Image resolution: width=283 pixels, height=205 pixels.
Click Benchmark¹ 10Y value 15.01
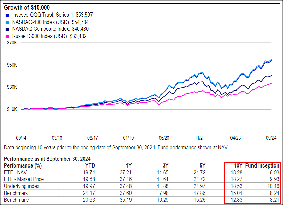[x=237, y=193]
